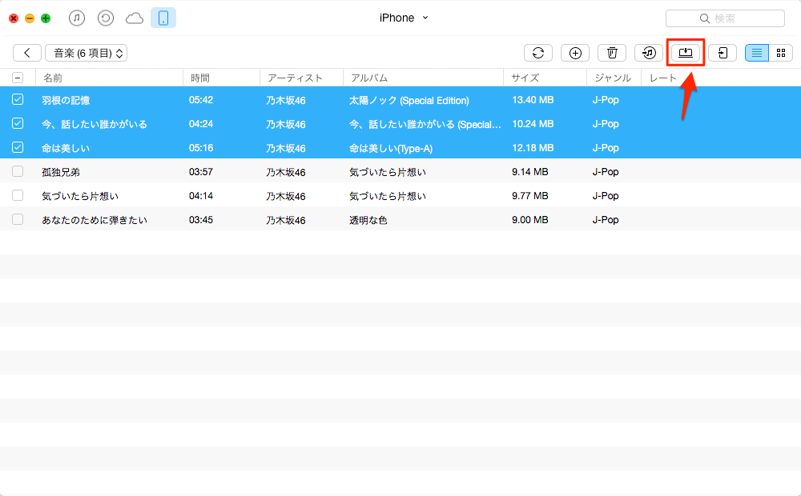The height and width of the screenshot is (496, 801).
Task: Click the size 13.40 MB
Action: click(x=533, y=100)
